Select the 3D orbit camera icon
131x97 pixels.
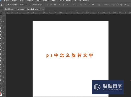tap(114, 5)
